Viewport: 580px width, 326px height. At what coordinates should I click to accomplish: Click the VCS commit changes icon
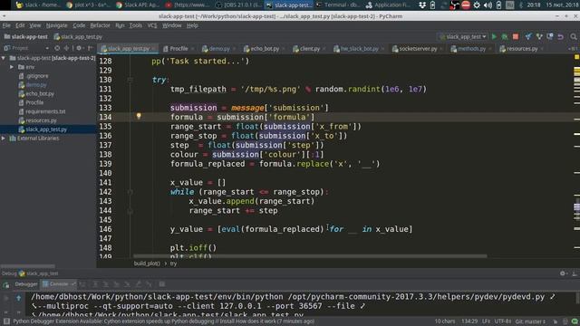point(539,36)
